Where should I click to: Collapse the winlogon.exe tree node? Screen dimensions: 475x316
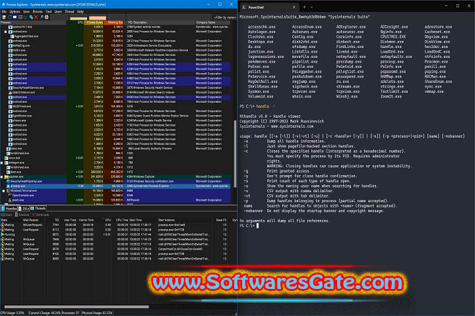point(2,163)
